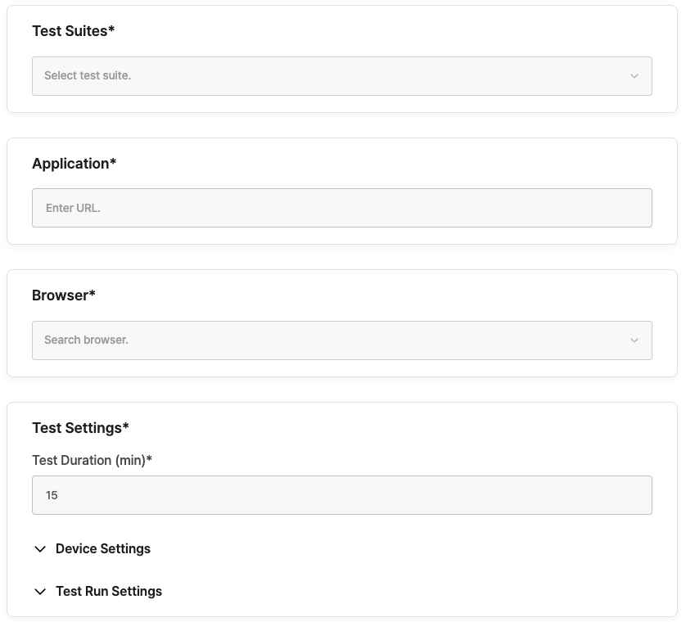
Task: Click chevron arrow in Search browser field
Action: coord(634,340)
